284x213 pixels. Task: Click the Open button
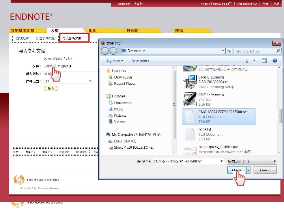pyautogui.click(x=237, y=170)
